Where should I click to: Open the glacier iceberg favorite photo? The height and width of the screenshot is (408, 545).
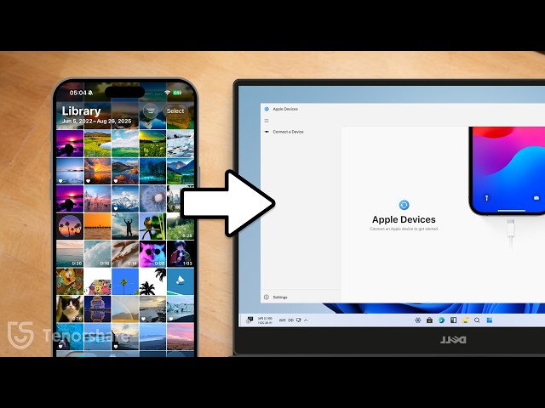point(181,309)
